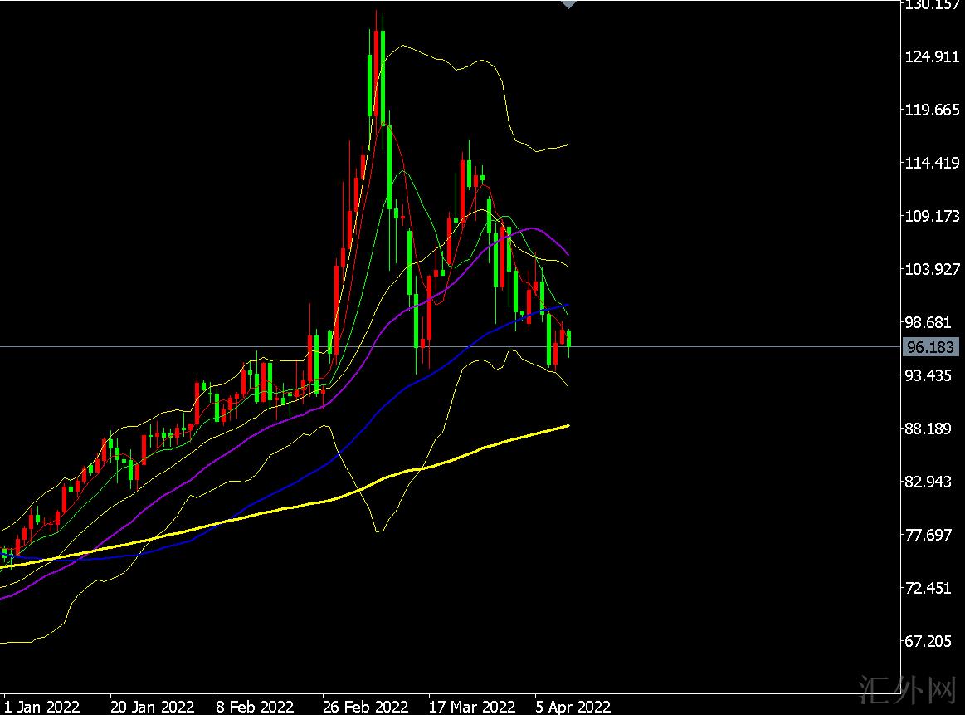Select the 17 Mar 2022 time axis label
The image size is (965, 715).
pyautogui.click(x=472, y=707)
